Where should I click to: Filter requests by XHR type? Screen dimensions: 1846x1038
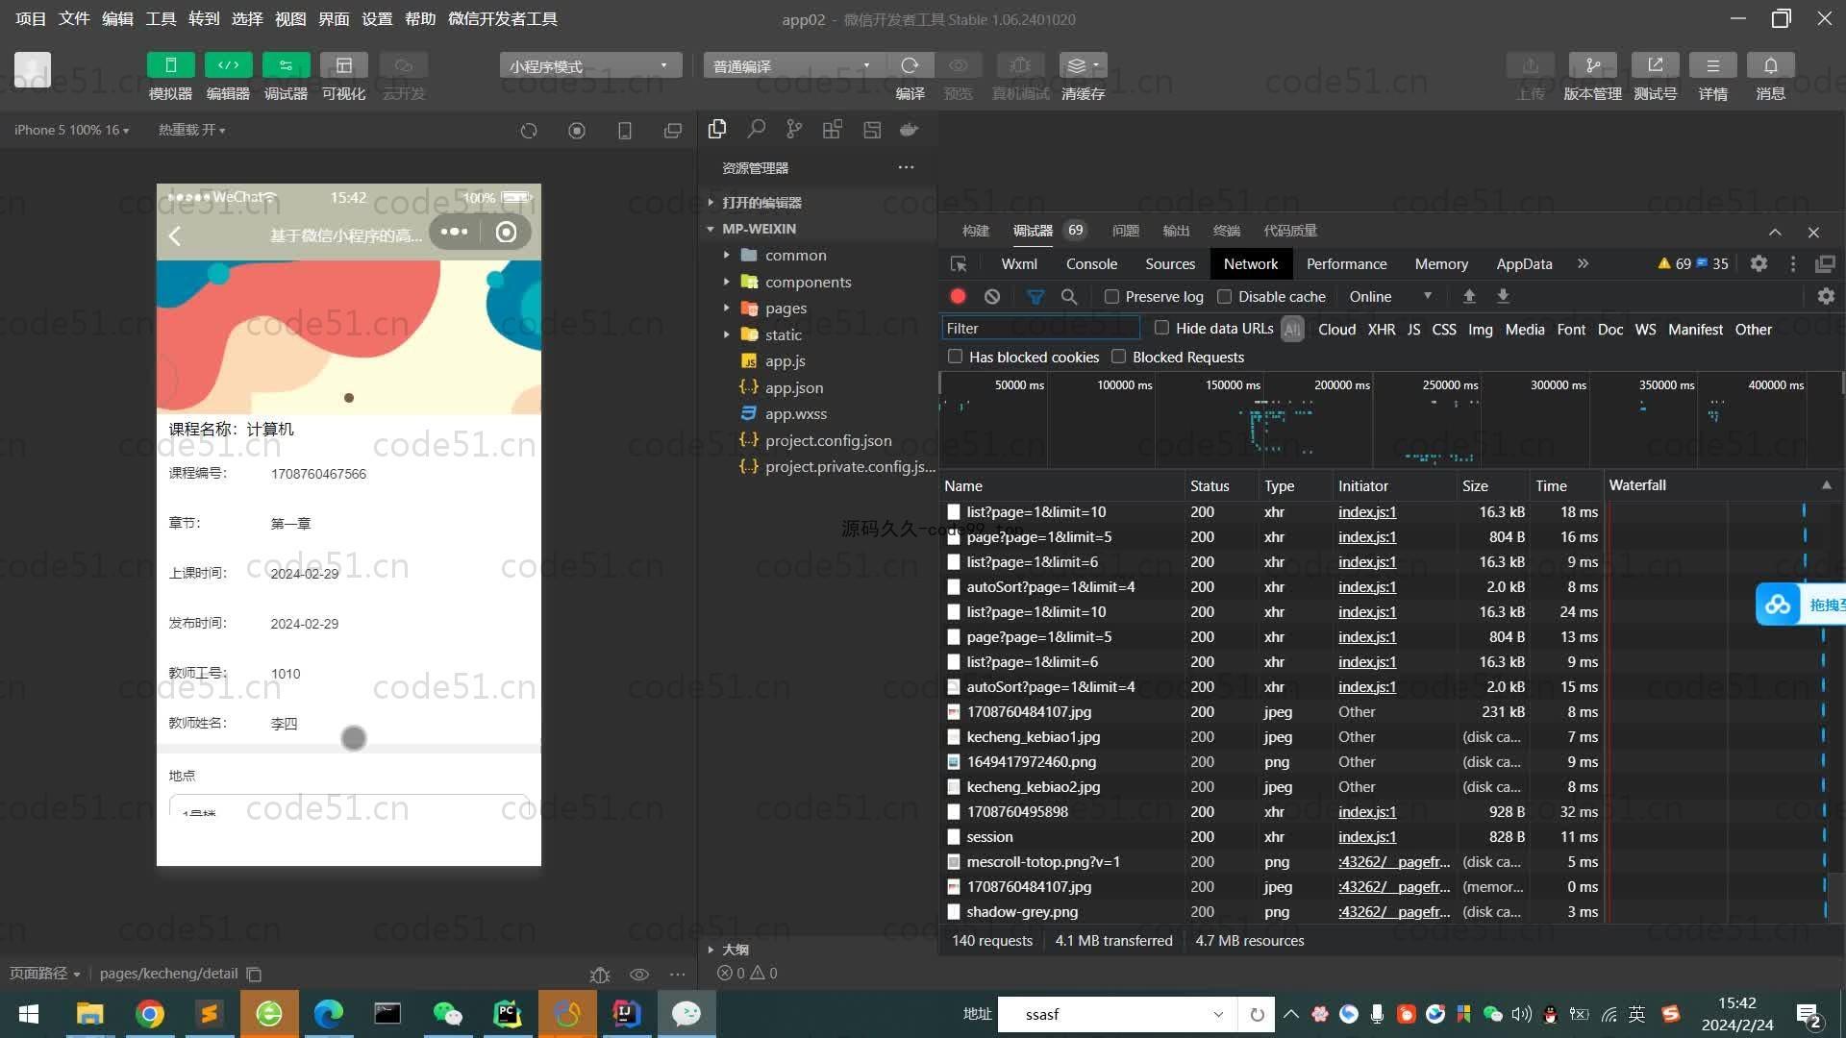point(1381,329)
